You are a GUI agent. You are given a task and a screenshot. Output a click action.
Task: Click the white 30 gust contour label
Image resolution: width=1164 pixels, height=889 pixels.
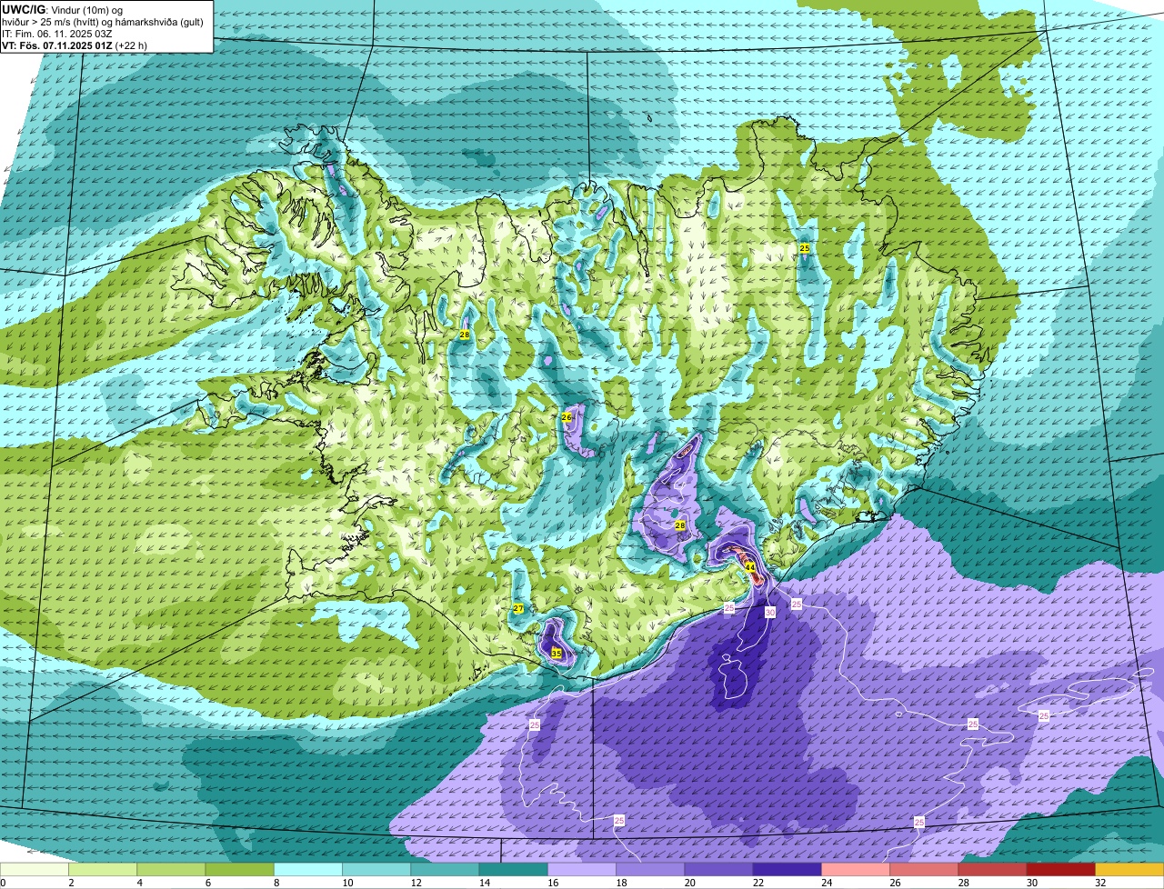[x=770, y=613]
